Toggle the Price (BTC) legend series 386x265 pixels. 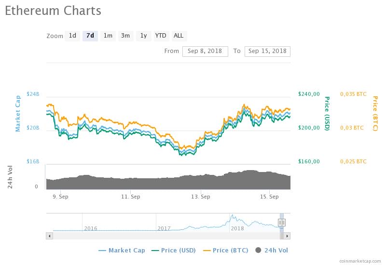pyautogui.click(x=226, y=251)
